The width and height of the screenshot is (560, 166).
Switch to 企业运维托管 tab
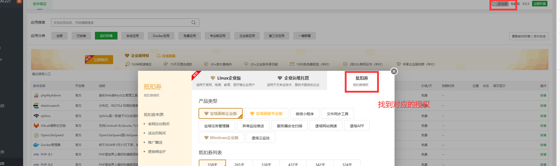(293, 81)
